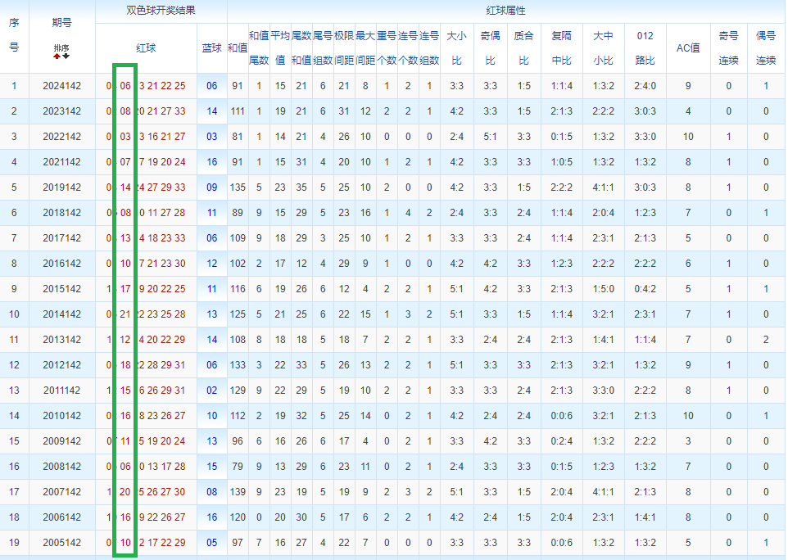Select the 质合比 column header
Screen dimensions: 788x560
point(523,48)
